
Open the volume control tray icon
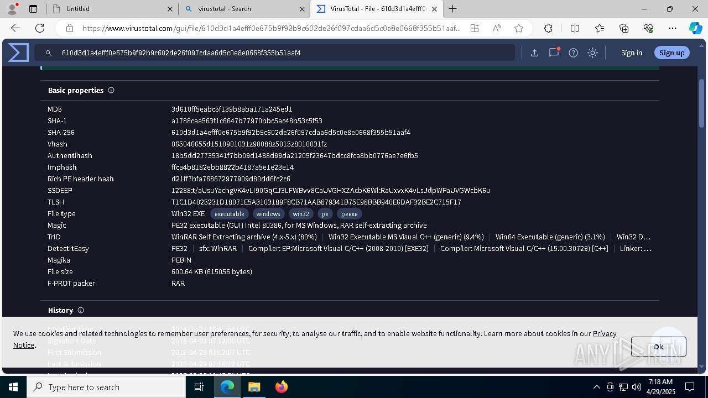(x=637, y=387)
